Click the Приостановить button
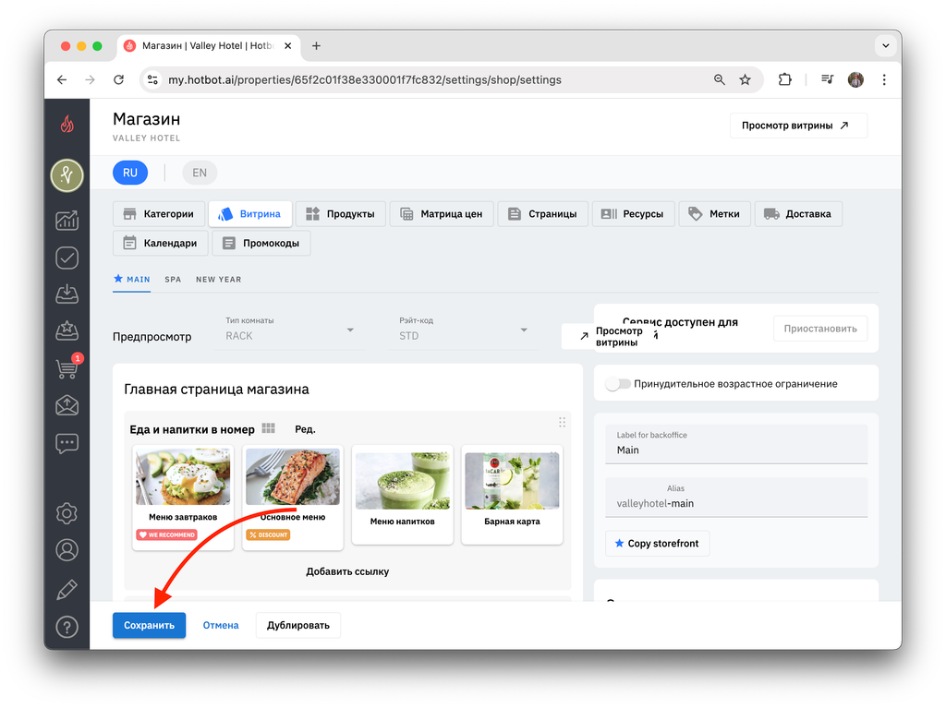Image resolution: width=946 pixels, height=708 pixels. 820,329
